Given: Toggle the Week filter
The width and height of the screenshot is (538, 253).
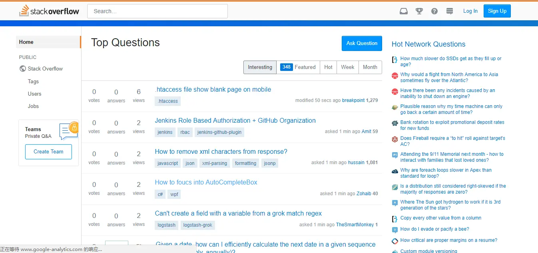Looking at the screenshot, I should [x=347, y=67].
